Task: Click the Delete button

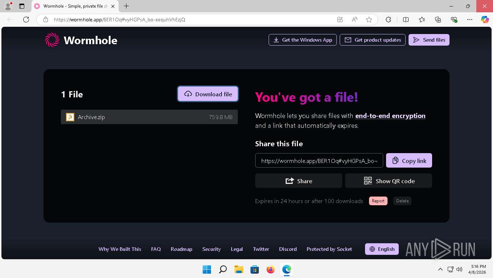Action: pyautogui.click(x=402, y=201)
